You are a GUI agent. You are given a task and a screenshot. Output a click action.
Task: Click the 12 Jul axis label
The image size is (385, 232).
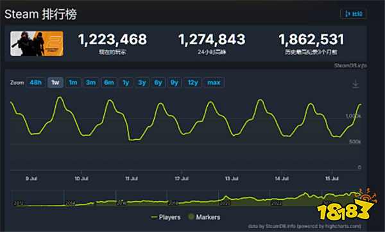[182, 179]
